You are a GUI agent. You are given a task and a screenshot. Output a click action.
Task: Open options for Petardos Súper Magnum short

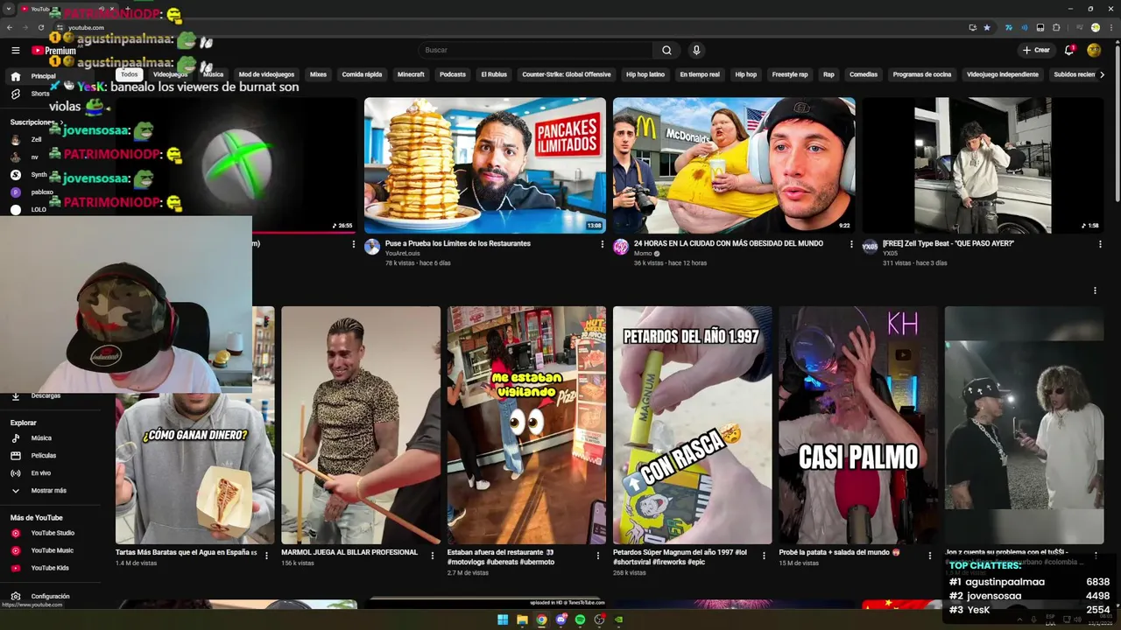coord(764,555)
